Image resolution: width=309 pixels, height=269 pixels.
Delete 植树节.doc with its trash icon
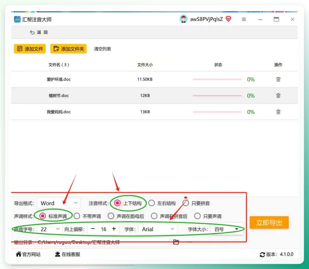pos(278,96)
